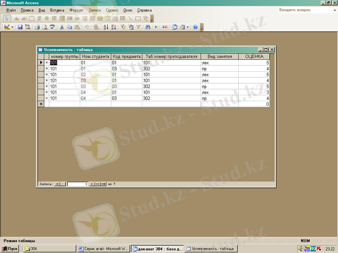Click the Microsoft Access Help icon
Image resolution: width=338 pixels, height=253 pixels.
point(195,27)
